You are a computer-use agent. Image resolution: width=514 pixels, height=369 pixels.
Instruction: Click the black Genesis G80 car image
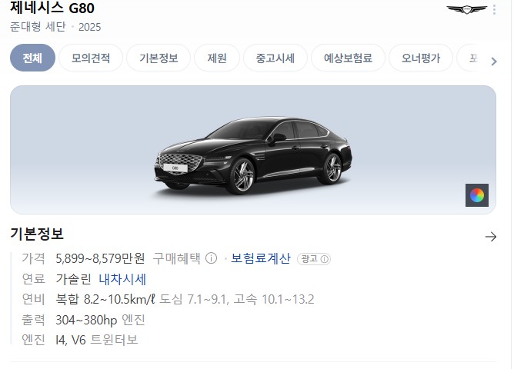pyautogui.click(x=253, y=155)
